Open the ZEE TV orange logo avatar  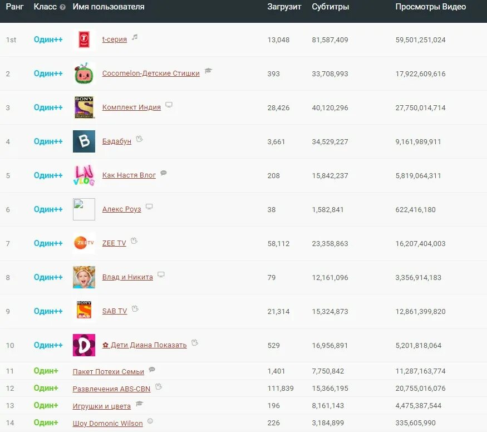84,243
